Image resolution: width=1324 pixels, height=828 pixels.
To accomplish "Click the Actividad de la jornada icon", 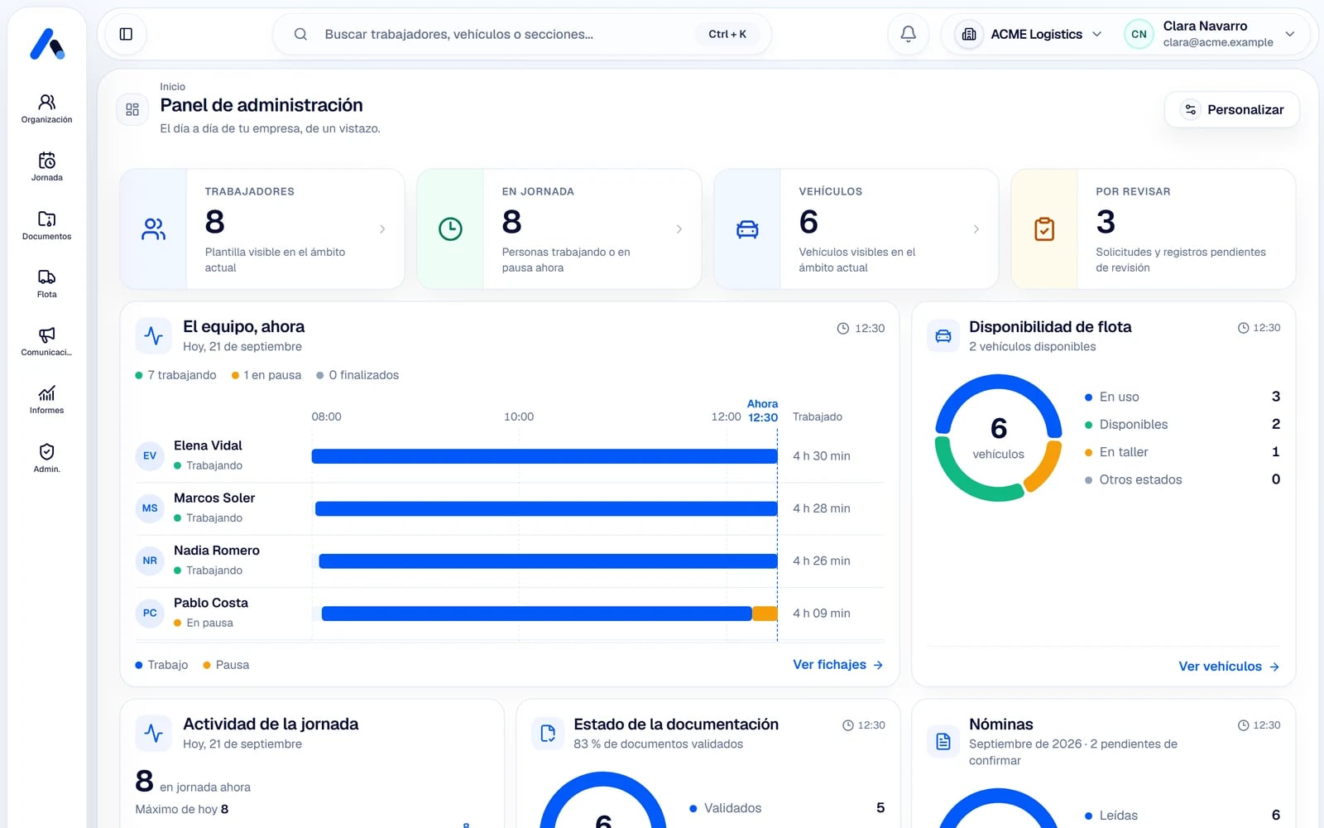I will [154, 733].
